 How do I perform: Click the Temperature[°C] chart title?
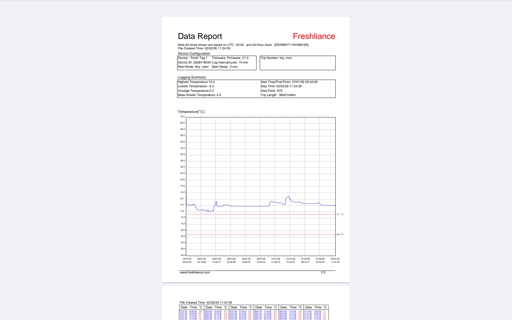pyautogui.click(x=191, y=112)
